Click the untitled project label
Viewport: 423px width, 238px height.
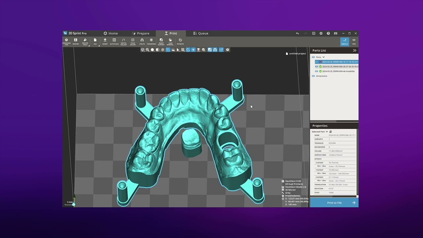coord(297,54)
